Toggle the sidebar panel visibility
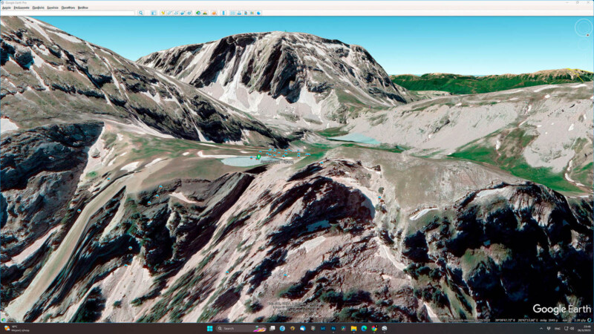Image resolution: width=594 pixels, height=334 pixels. pos(154,13)
